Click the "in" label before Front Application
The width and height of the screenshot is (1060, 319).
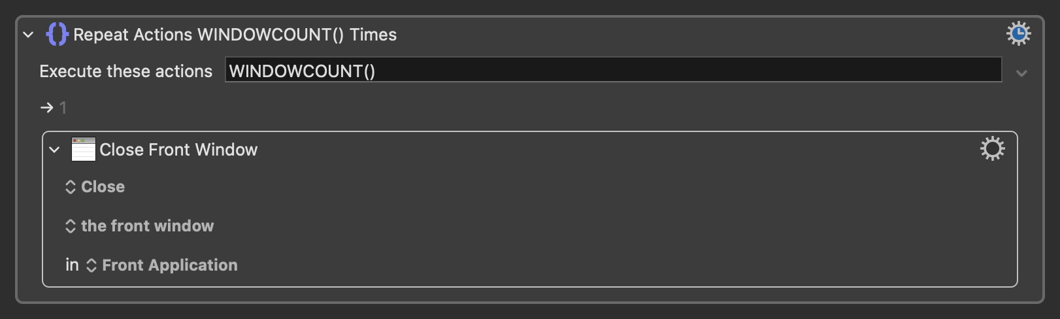(x=72, y=265)
